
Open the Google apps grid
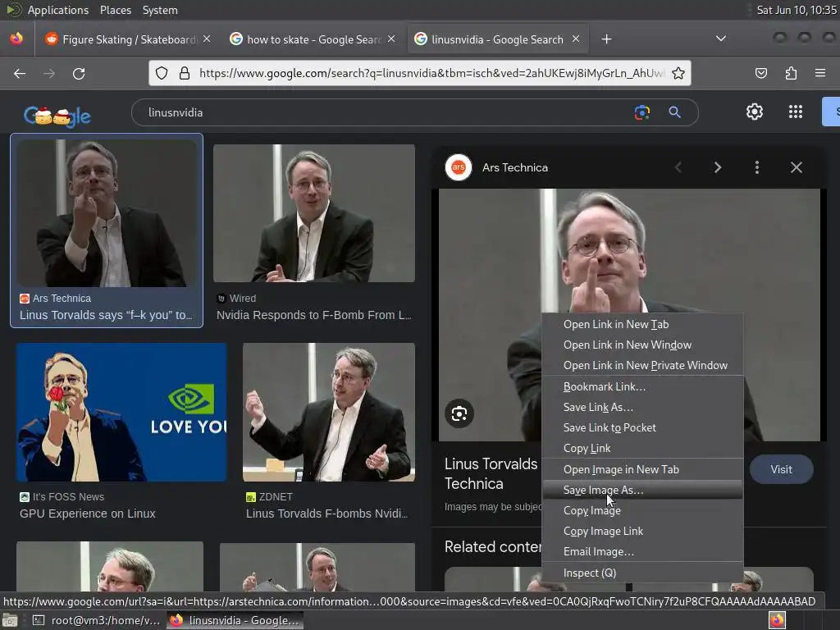point(796,112)
